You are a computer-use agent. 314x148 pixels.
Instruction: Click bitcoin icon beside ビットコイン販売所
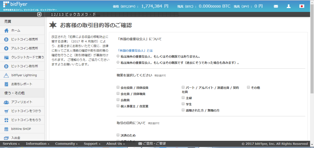[6, 39]
